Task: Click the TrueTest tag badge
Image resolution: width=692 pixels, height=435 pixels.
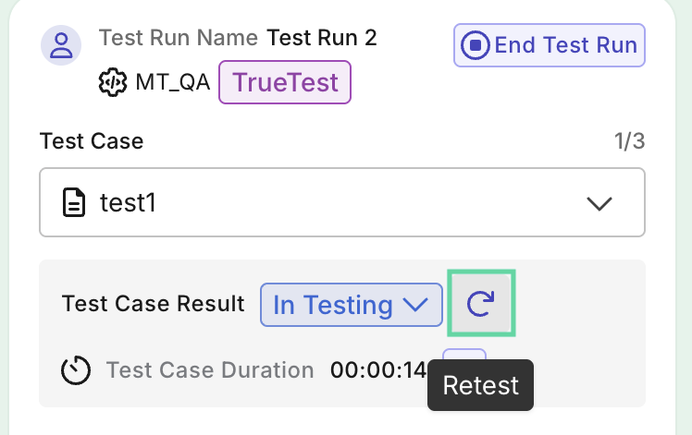Action: click(x=285, y=82)
